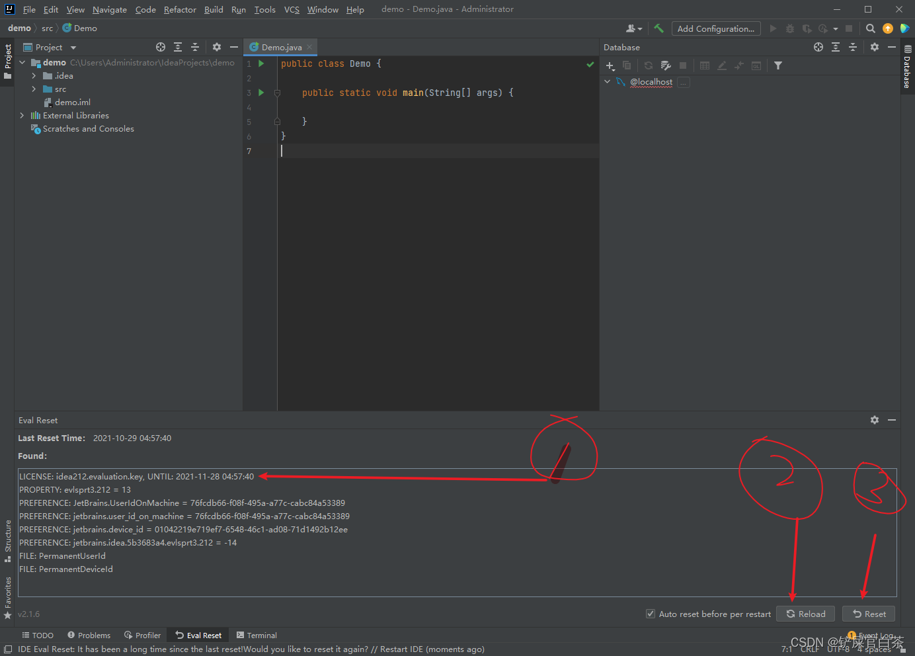Click the green inspection checkmark in editor
Image resolution: width=915 pixels, height=656 pixels.
[x=590, y=64]
